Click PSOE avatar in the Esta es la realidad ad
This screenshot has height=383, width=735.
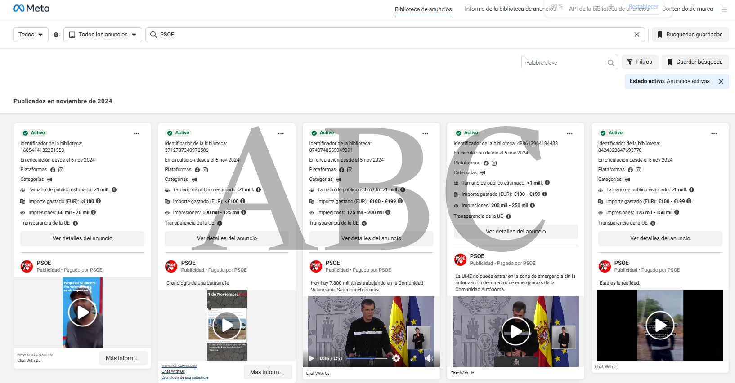point(605,266)
